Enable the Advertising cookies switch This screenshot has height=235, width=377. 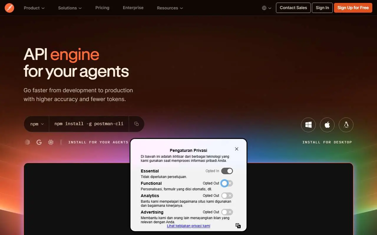click(x=227, y=212)
